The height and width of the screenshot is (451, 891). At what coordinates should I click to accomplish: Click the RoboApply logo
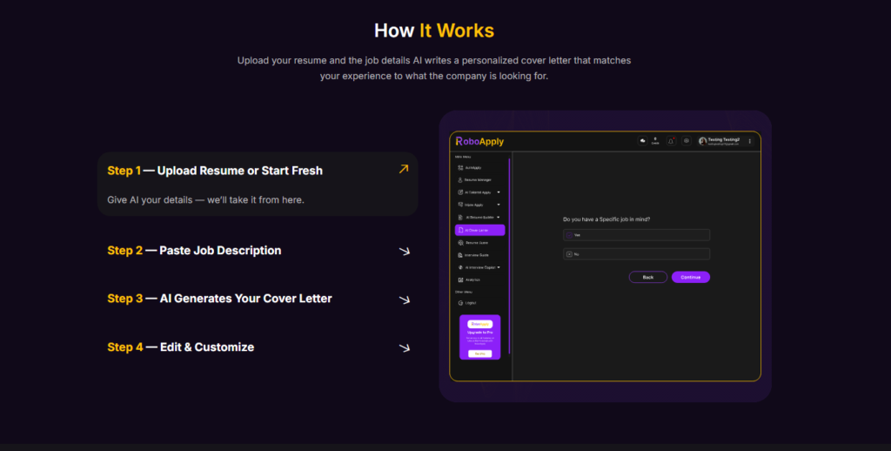tap(479, 141)
